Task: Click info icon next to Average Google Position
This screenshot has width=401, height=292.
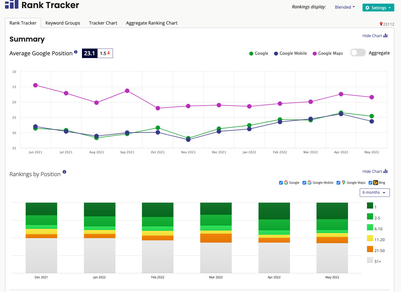Action: tap(76, 52)
